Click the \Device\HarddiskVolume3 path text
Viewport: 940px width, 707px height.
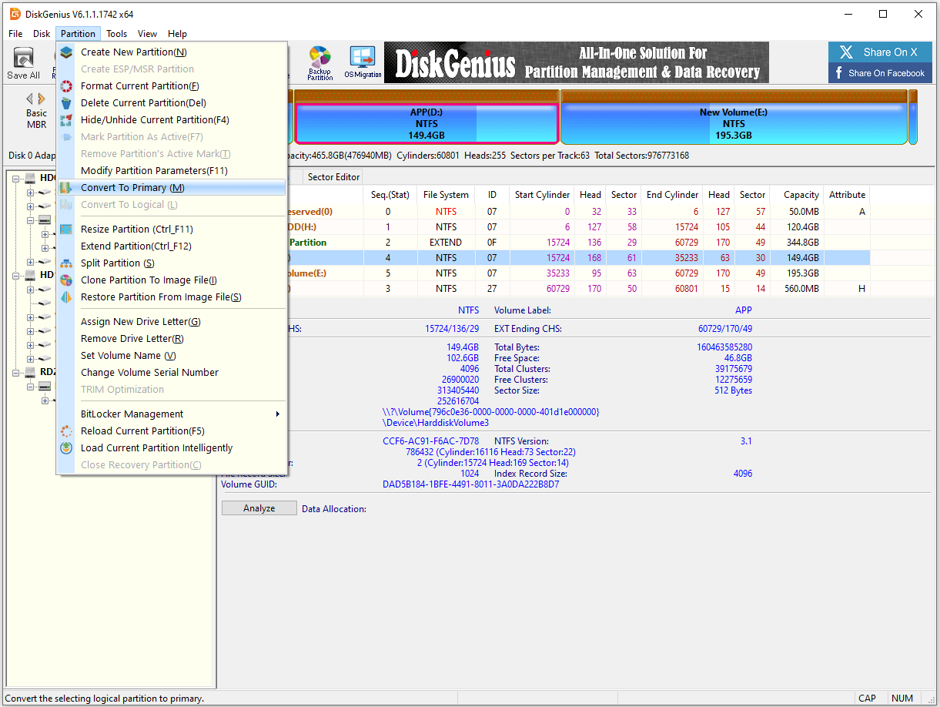(x=436, y=423)
